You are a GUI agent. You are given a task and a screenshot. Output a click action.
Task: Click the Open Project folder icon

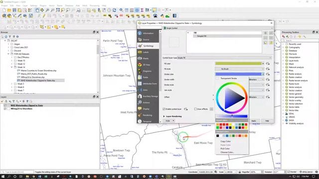[x=9, y=10]
